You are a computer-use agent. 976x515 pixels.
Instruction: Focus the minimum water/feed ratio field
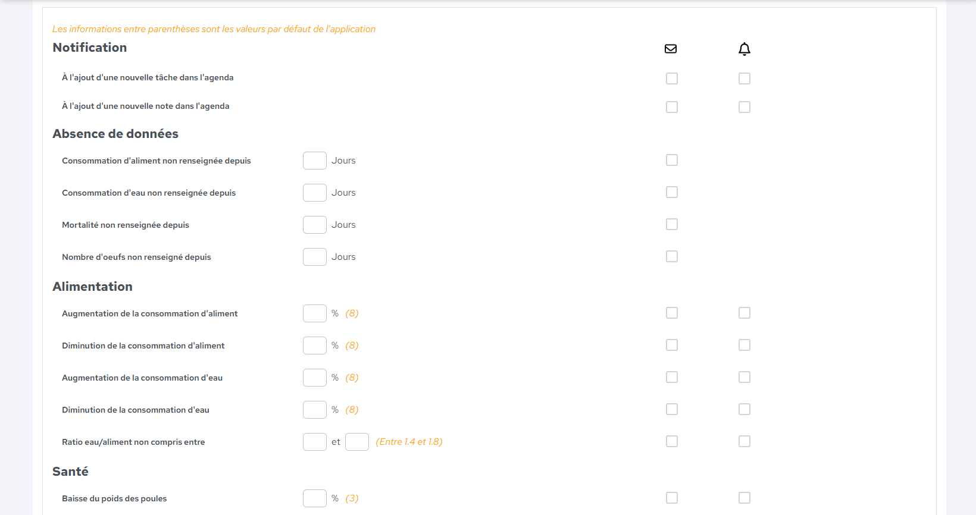pos(314,442)
